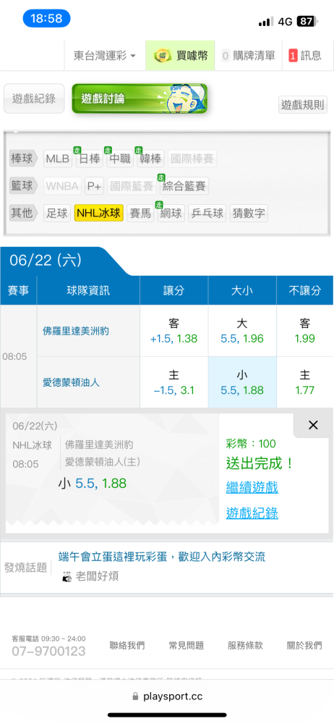Select the 網球 category
This screenshot has height=724, width=334.
[171, 213]
